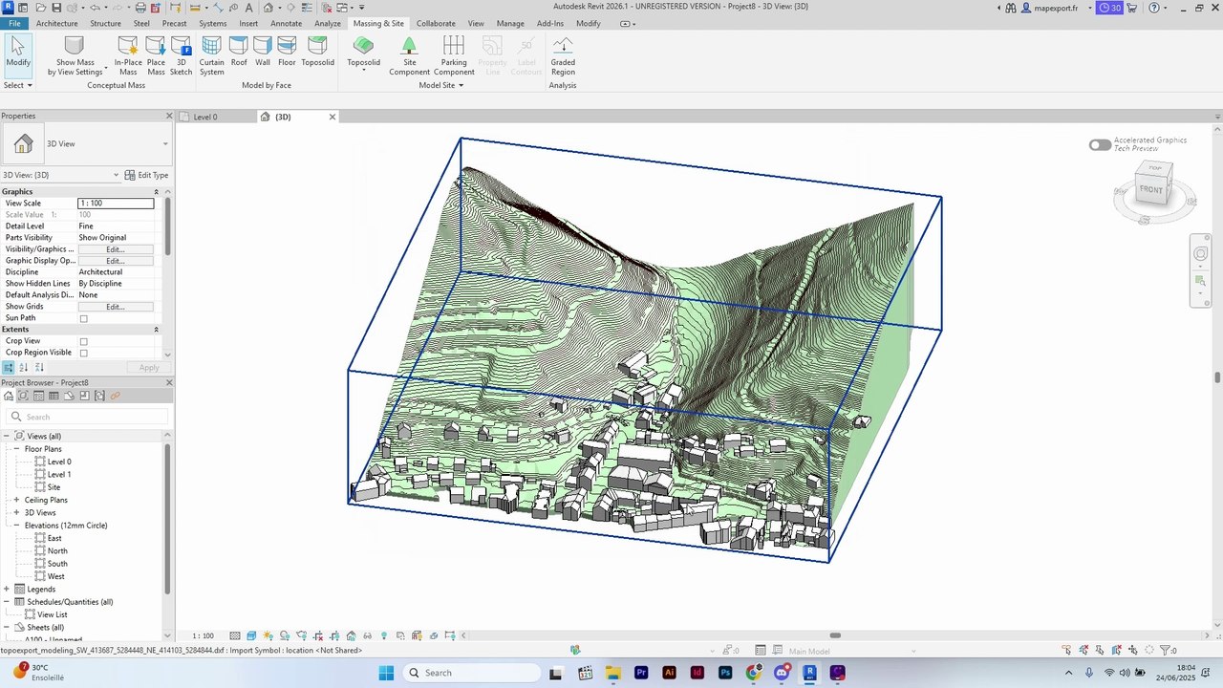Expand the Ceiling Plans tree node
The image size is (1223, 688).
pos(16,500)
